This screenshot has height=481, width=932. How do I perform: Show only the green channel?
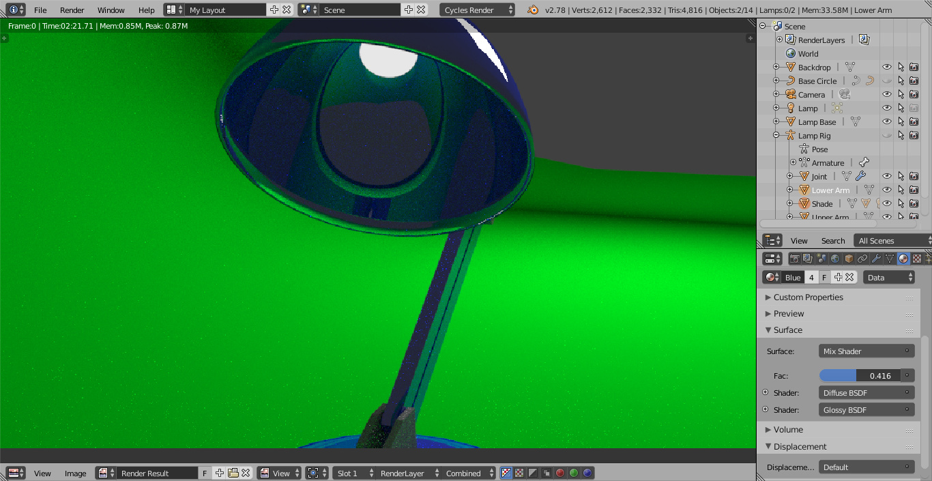point(574,473)
